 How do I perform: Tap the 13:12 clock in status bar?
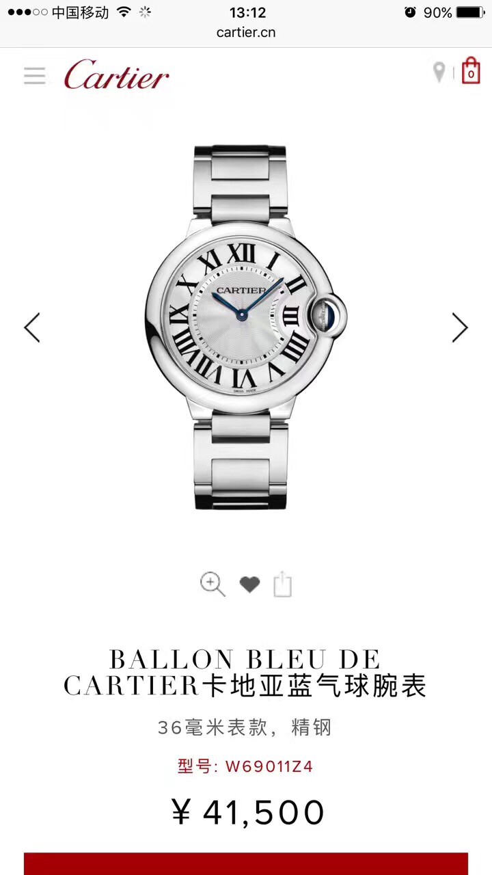(x=247, y=12)
